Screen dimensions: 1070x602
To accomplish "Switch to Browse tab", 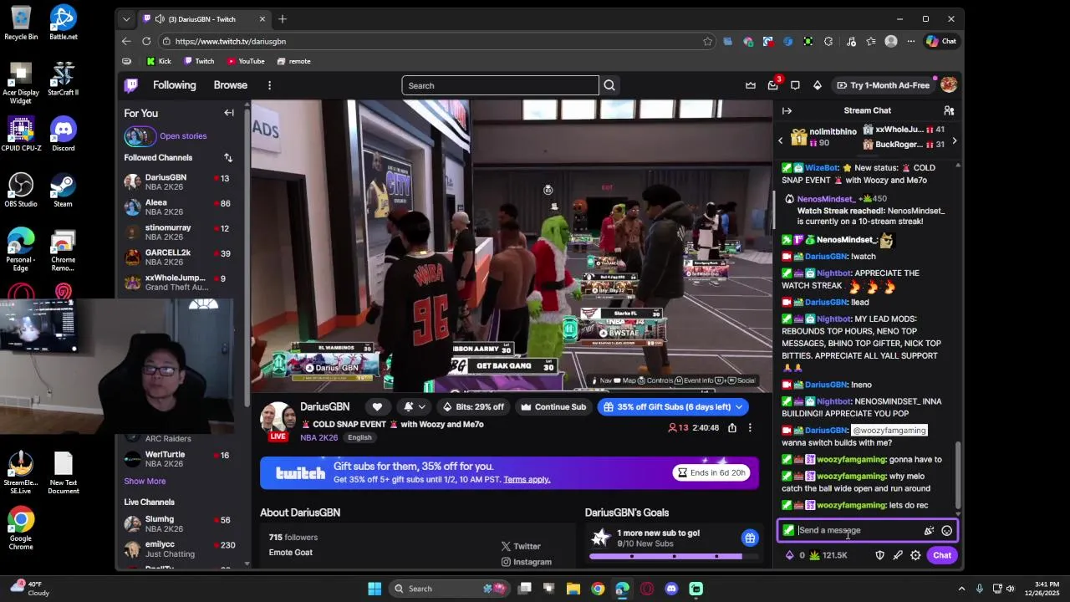I will pyautogui.click(x=230, y=85).
